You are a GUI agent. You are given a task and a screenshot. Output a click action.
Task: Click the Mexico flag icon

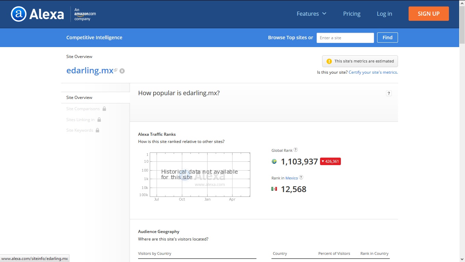(x=274, y=189)
